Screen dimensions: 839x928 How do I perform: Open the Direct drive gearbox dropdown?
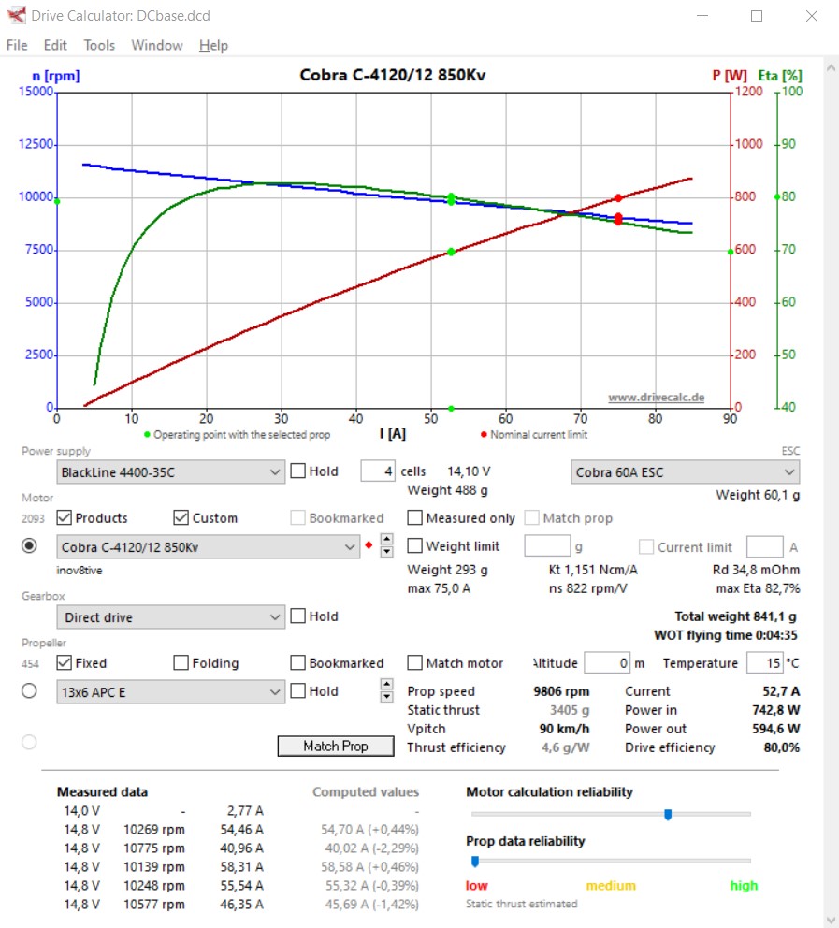[x=169, y=617]
